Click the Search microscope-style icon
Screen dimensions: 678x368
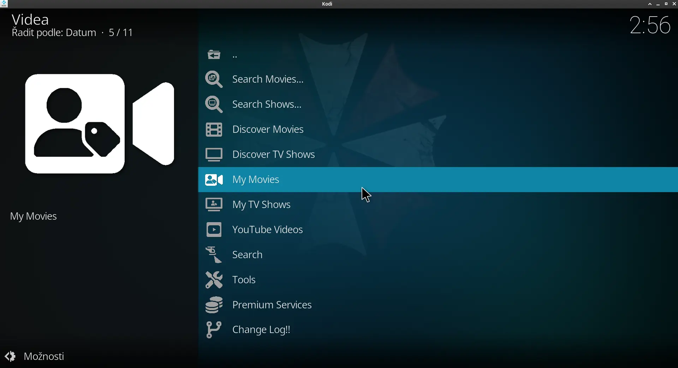coord(214,255)
